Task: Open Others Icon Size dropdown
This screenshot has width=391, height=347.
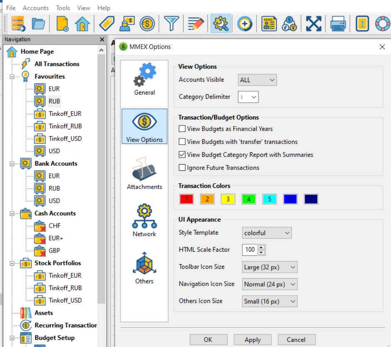Action: tap(269, 301)
